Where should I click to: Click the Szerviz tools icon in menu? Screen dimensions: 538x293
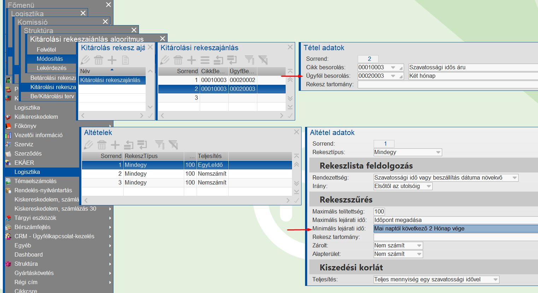(8, 145)
